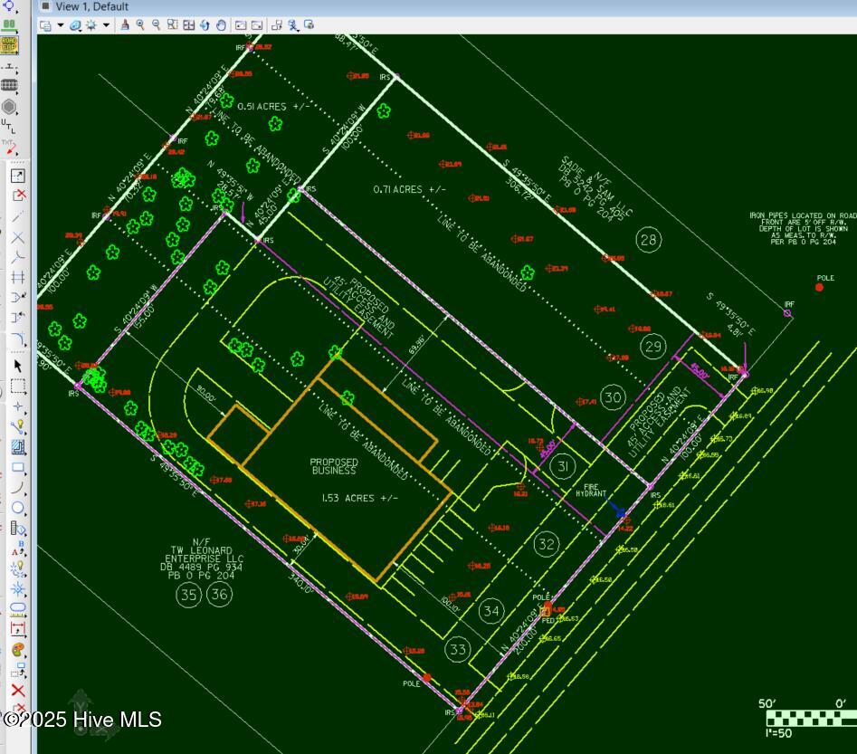Open the View Attributes dropdown arrow
The width and height of the screenshot is (857, 754).
(61, 25)
